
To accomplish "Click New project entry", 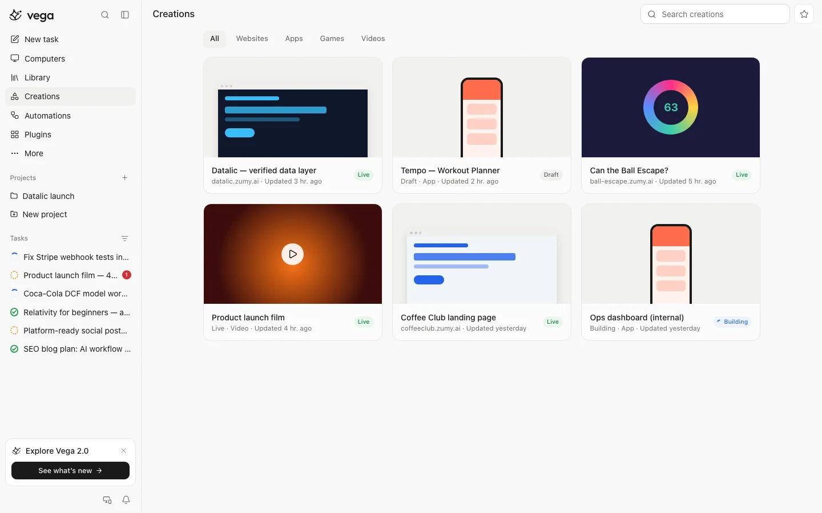I will pyautogui.click(x=70, y=214).
